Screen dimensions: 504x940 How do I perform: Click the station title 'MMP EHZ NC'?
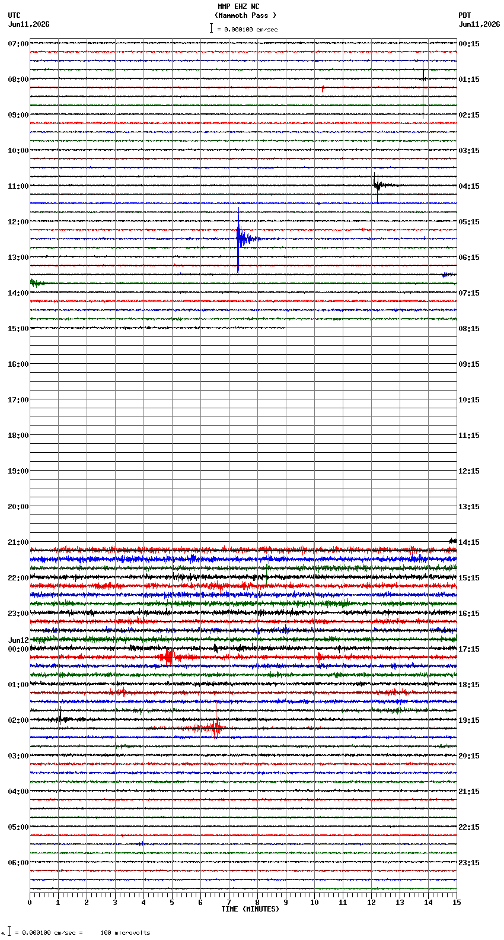pos(238,7)
